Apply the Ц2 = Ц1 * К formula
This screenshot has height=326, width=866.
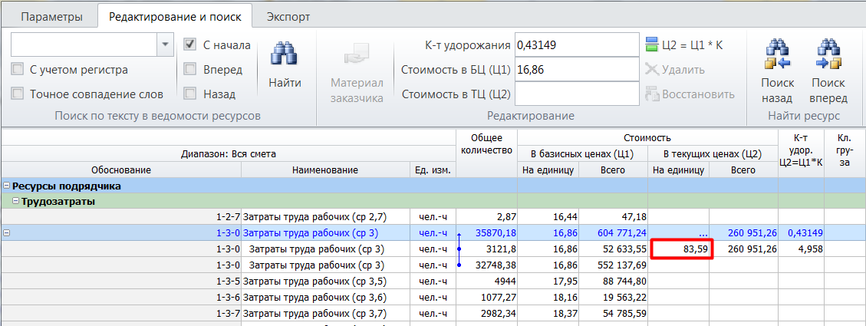click(x=683, y=45)
